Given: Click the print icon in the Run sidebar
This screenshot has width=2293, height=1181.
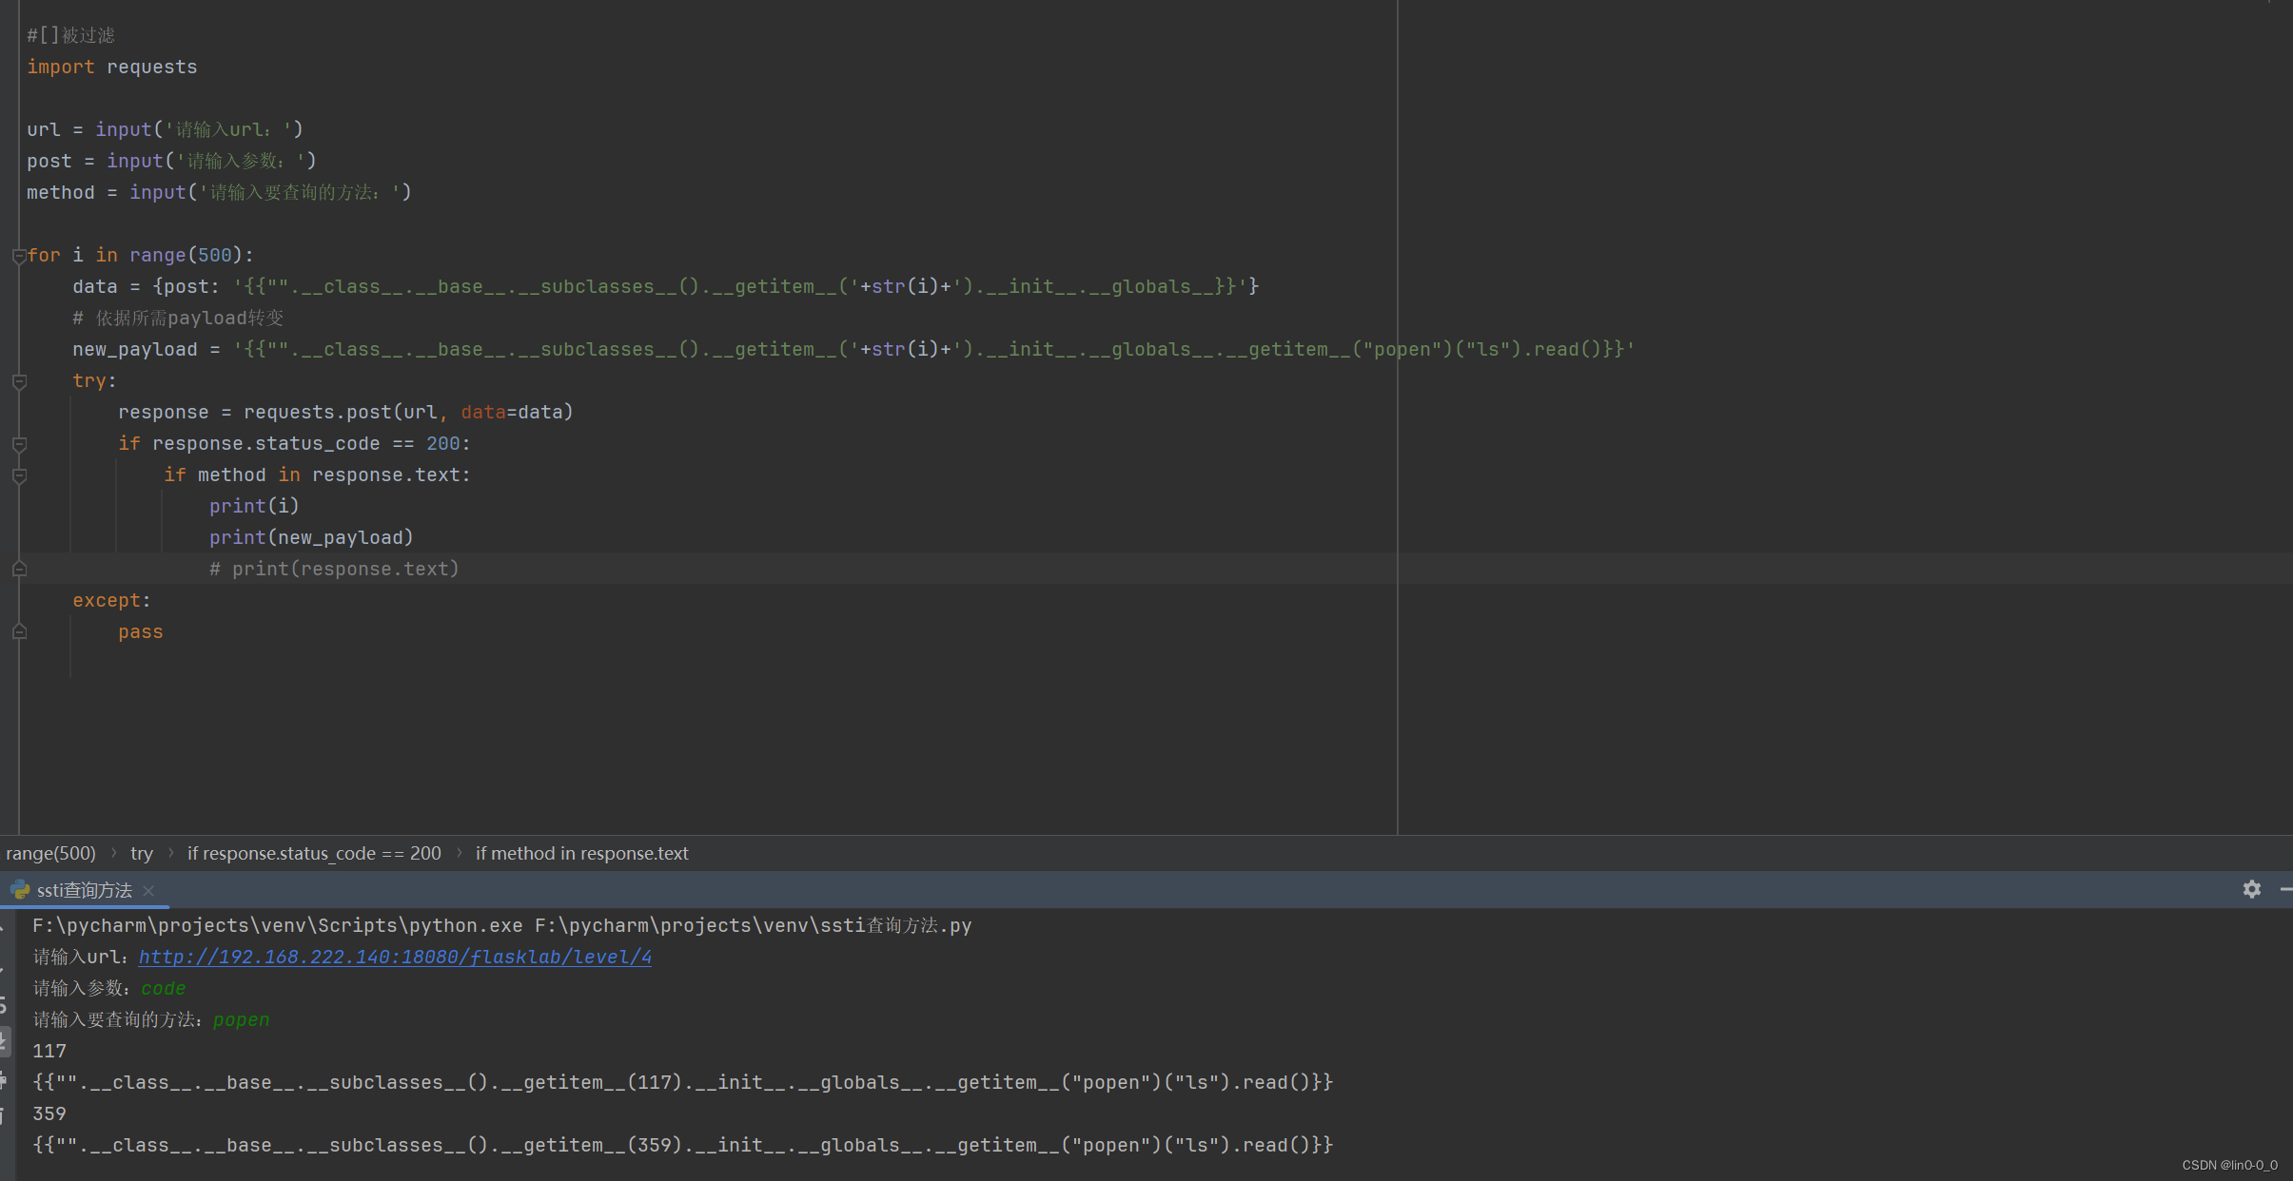Looking at the screenshot, I should [x=3, y=1080].
